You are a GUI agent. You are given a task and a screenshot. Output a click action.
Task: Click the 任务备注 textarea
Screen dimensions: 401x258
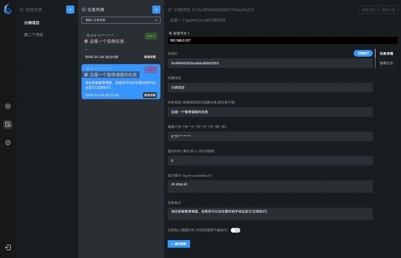click(270, 214)
